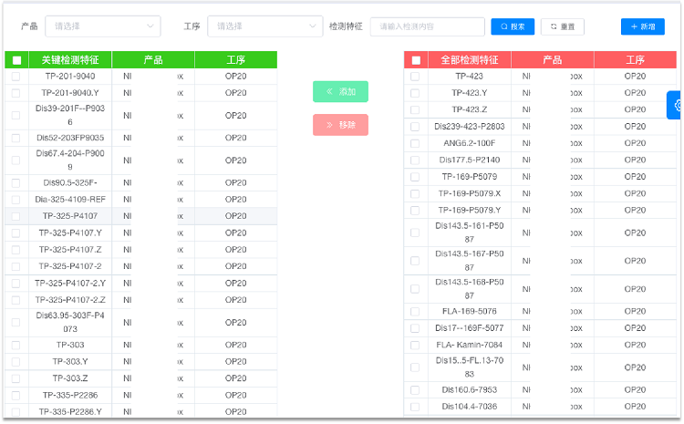Open the 工序 process dropdown
Image resolution: width=684 pixels, height=424 pixels.
click(264, 27)
